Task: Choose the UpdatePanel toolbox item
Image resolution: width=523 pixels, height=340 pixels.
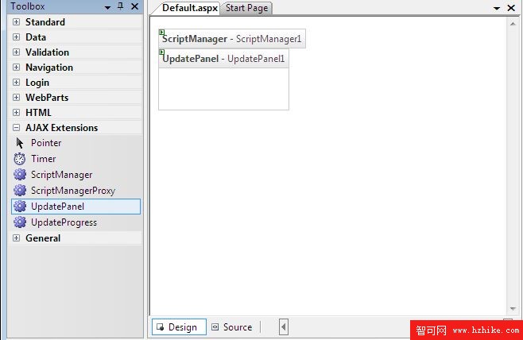Action: coord(76,207)
